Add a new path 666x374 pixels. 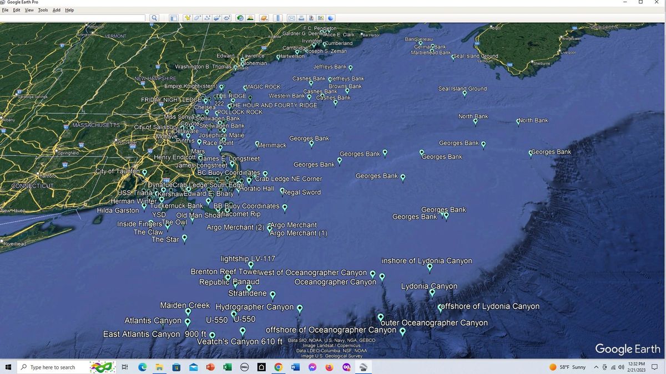click(208, 18)
